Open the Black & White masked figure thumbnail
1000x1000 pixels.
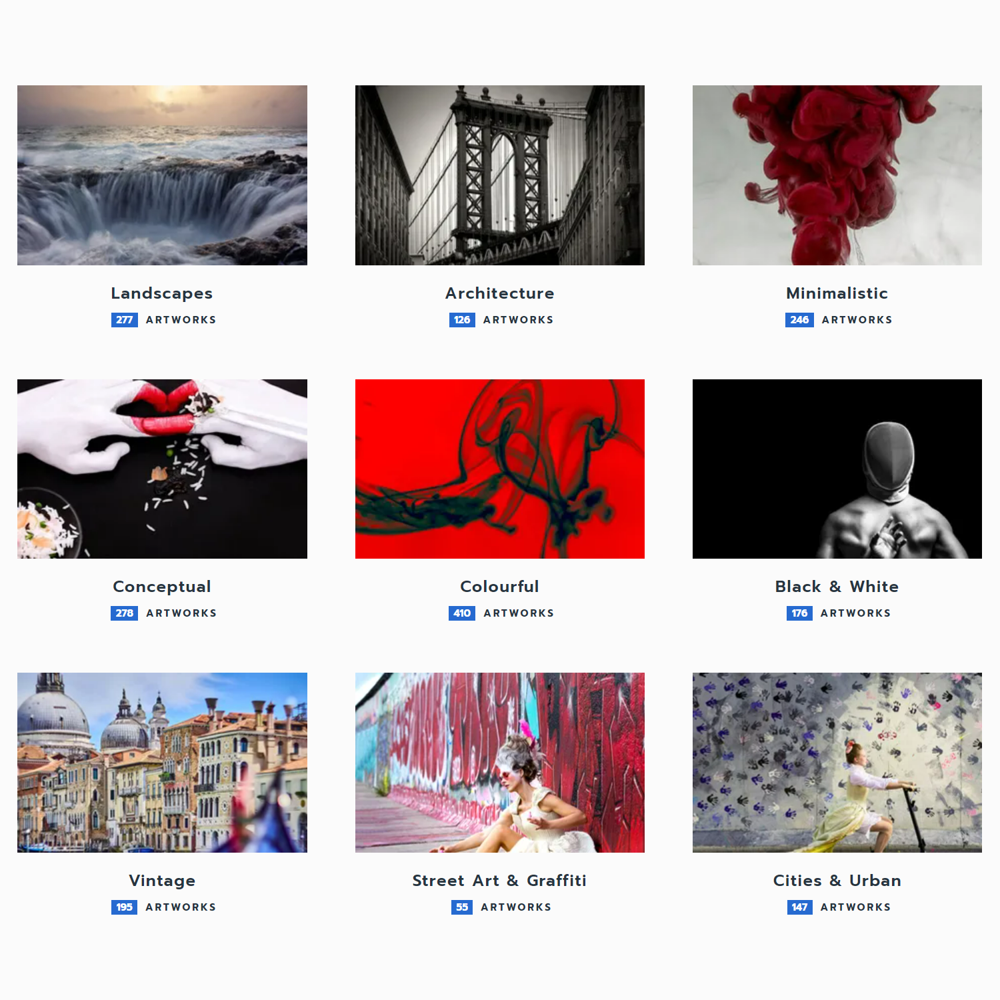(837, 469)
